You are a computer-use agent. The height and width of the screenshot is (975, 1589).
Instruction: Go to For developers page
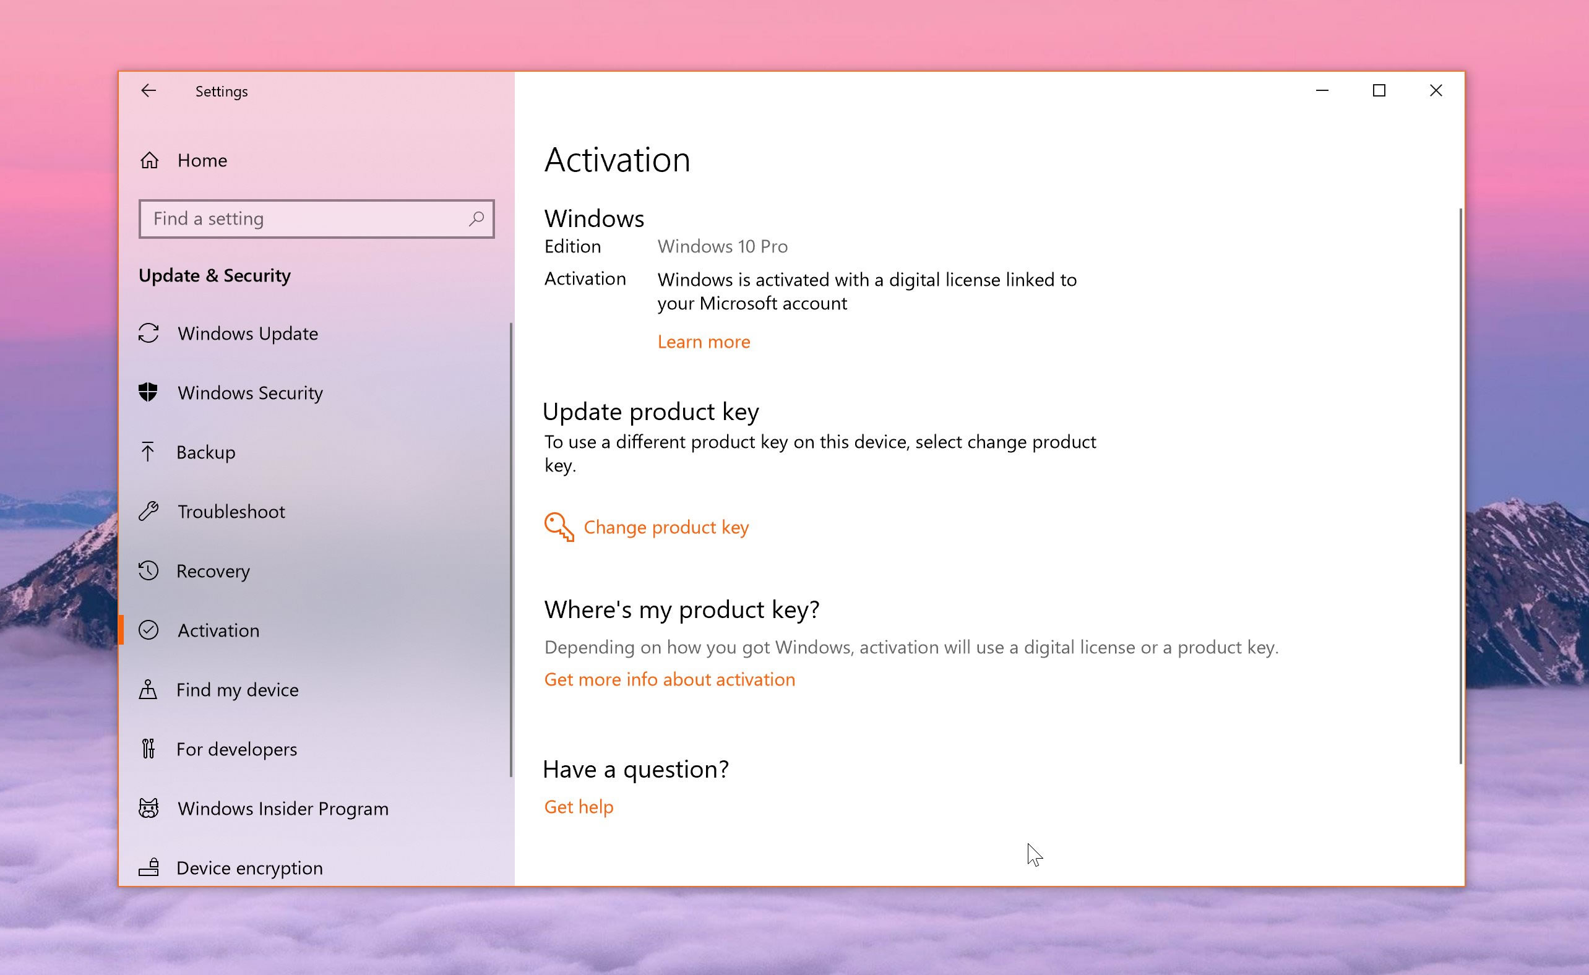[236, 749]
